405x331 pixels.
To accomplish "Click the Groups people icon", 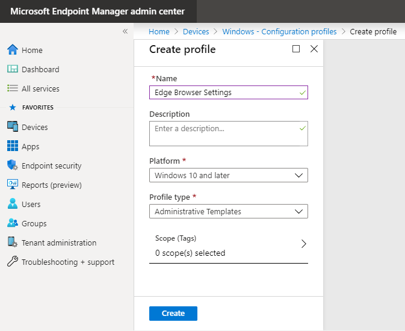I will click(13, 223).
